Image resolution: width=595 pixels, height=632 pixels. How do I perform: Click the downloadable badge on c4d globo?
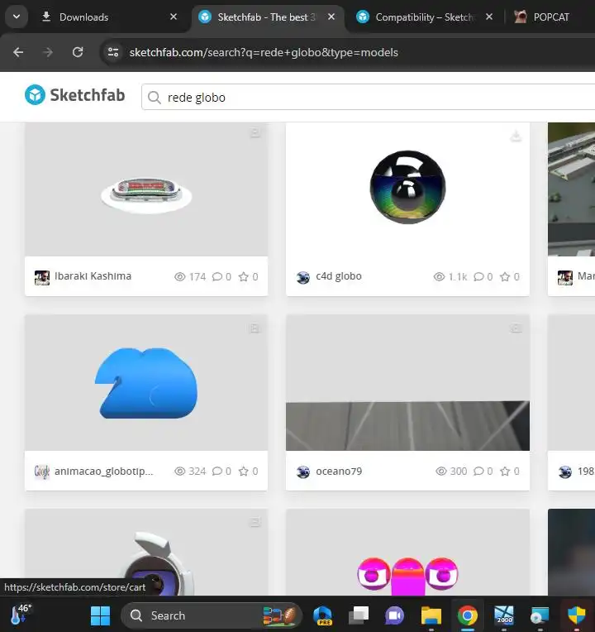[x=516, y=136]
